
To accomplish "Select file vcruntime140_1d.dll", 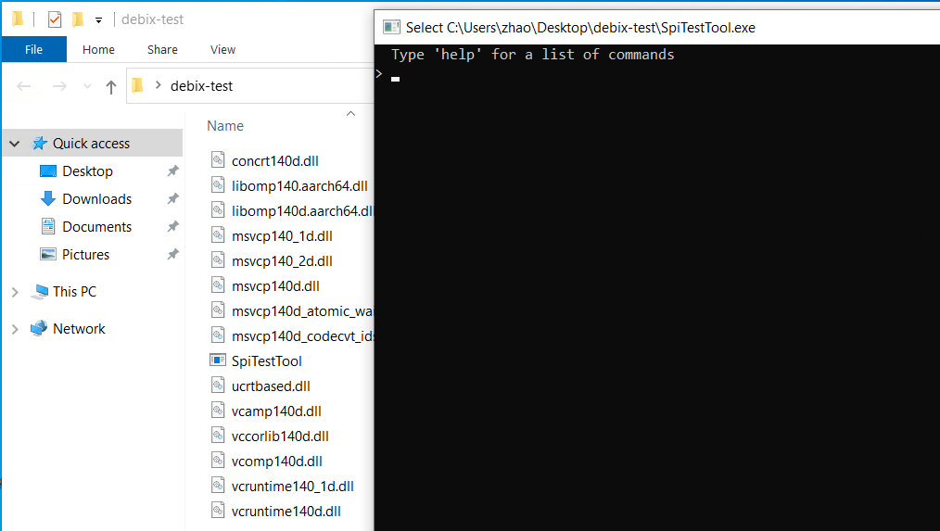I will click(293, 487).
